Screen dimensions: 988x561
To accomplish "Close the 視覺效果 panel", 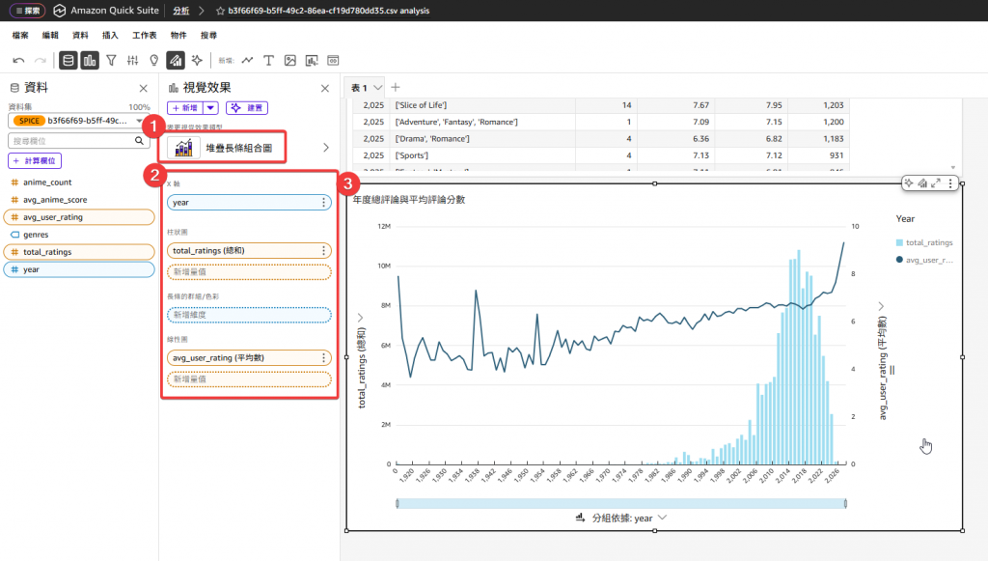I will tap(325, 88).
